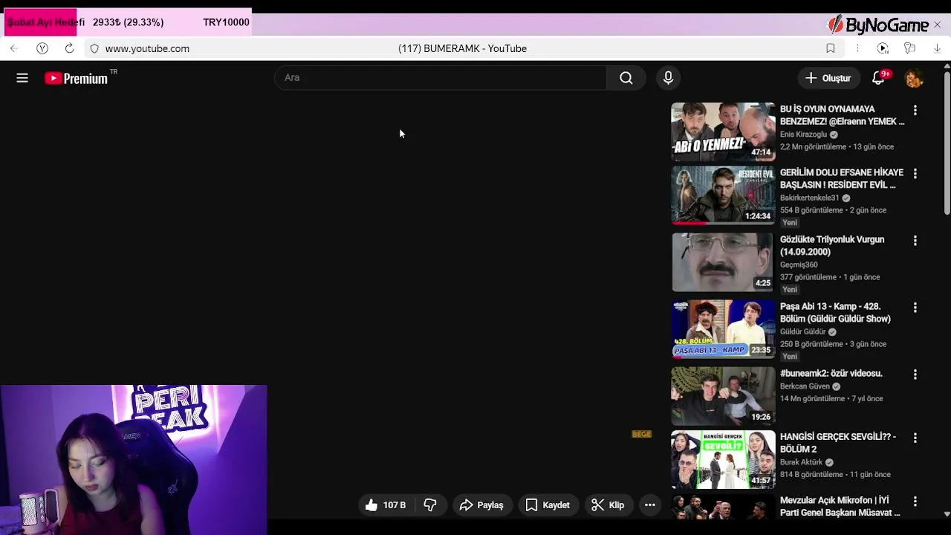The height and width of the screenshot is (535, 951).
Task: Open options for Gözlükte Trilyonluk Vurgun
Action: coord(915,241)
